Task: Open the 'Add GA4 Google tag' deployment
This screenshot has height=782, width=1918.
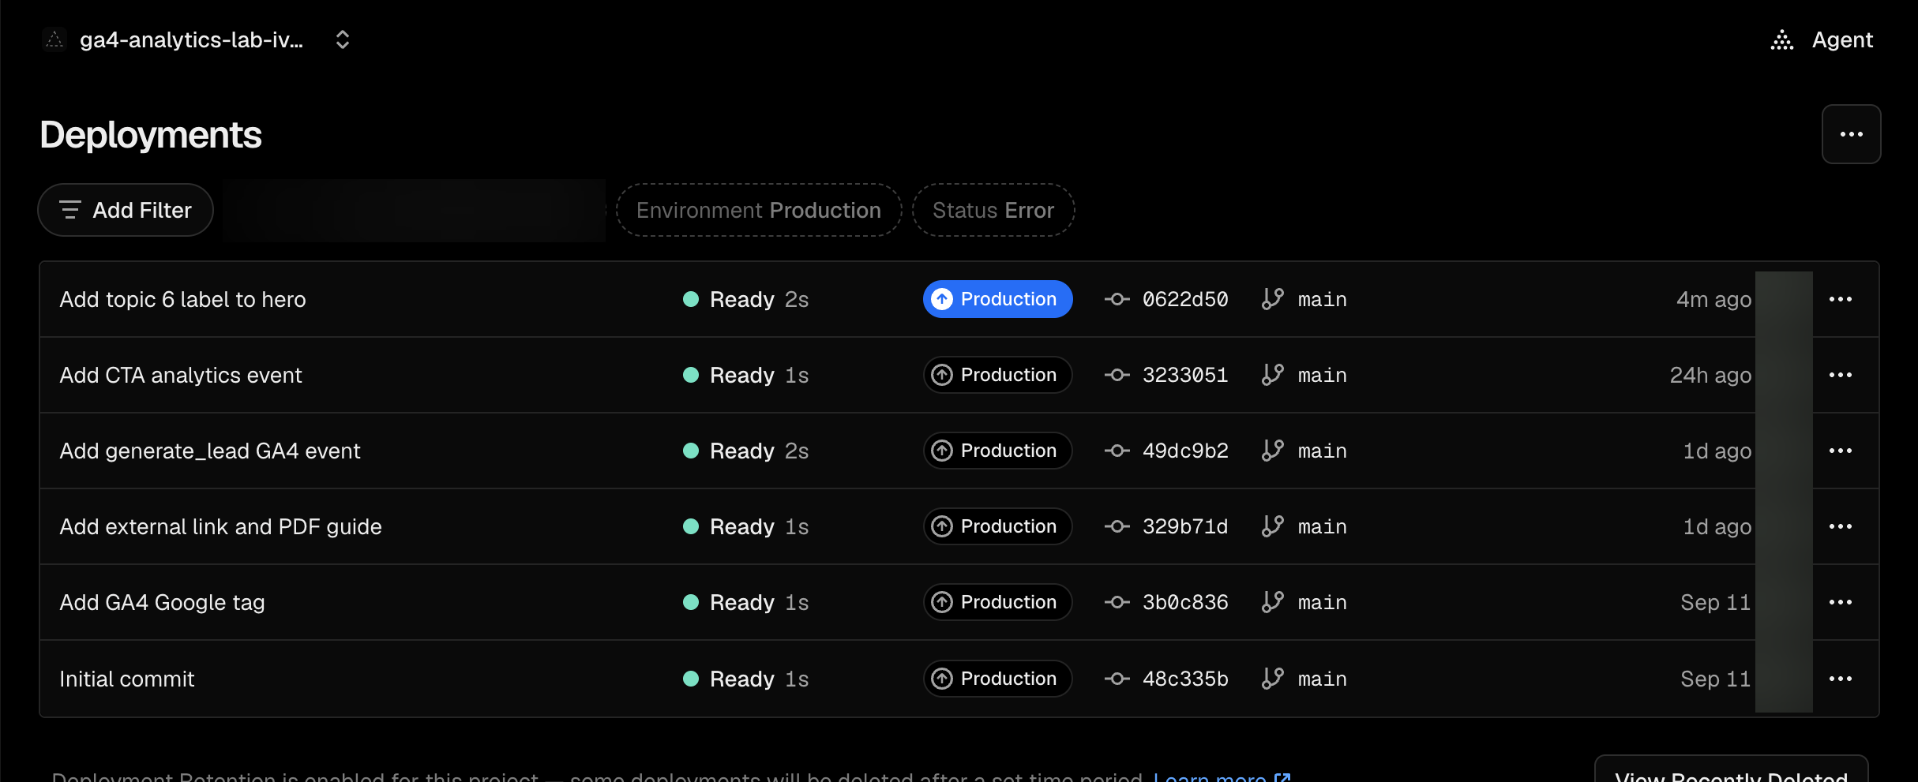Action: [x=162, y=602]
